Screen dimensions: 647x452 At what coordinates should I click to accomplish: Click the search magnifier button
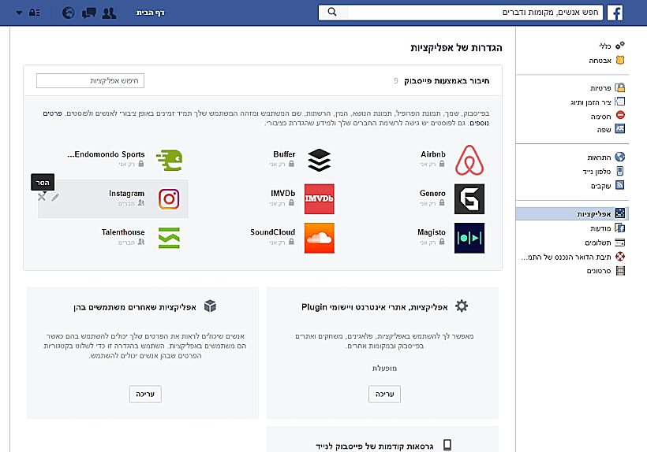(x=332, y=13)
